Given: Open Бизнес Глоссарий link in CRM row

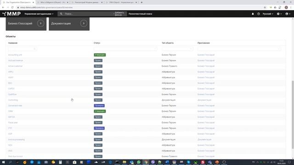Looking at the screenshot, I should [206, 111].
